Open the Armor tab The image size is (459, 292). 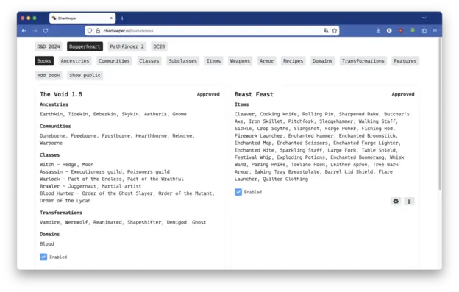(x=267, y=61)
